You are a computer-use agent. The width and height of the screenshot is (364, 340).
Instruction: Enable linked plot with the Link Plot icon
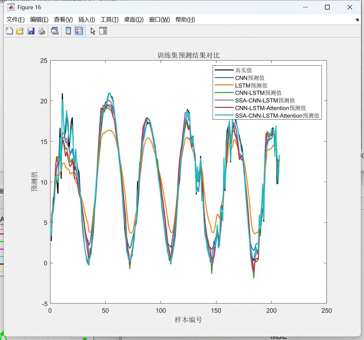(x=54, y=31)
